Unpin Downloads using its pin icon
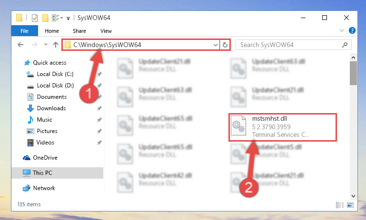366x220 pixels. 99,108
